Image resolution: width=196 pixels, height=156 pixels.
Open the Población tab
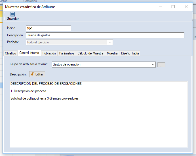(49, 53)
